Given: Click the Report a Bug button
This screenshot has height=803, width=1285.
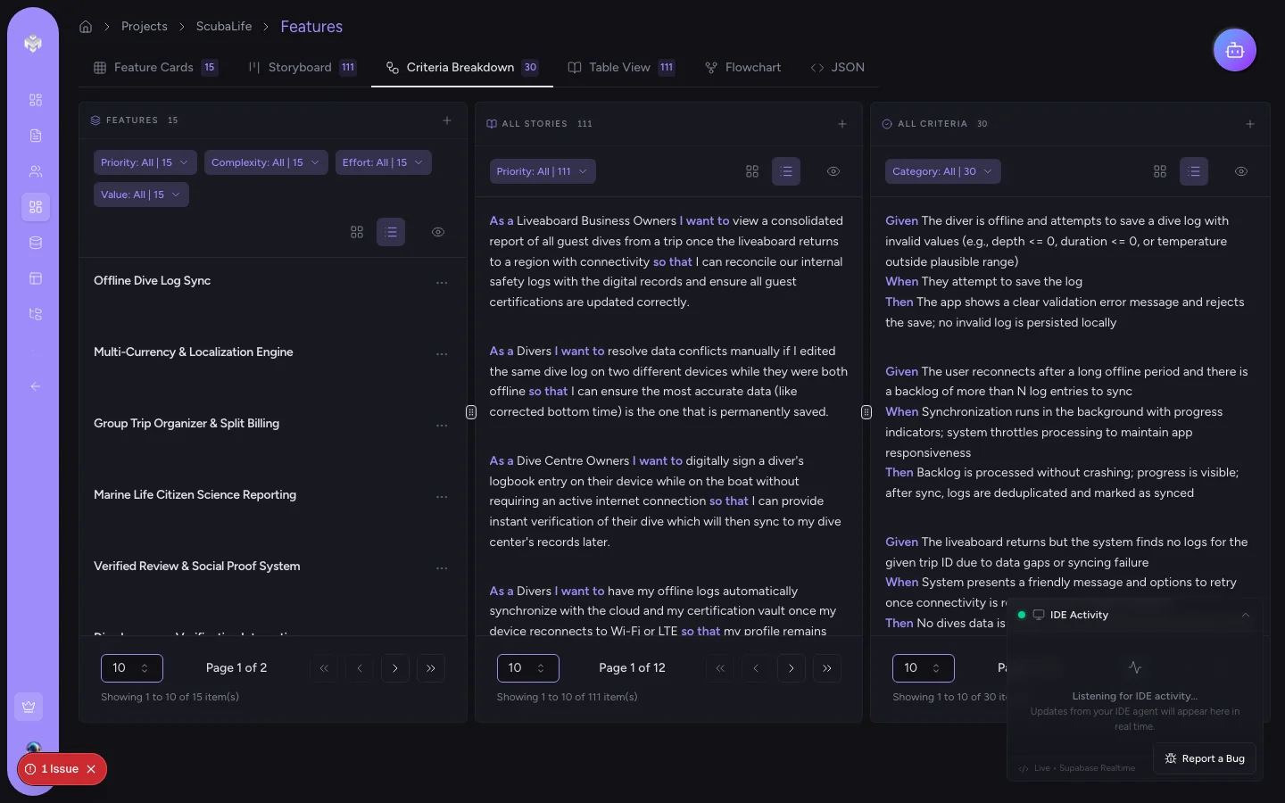Looking at the screenshot, I should 1204,758.
